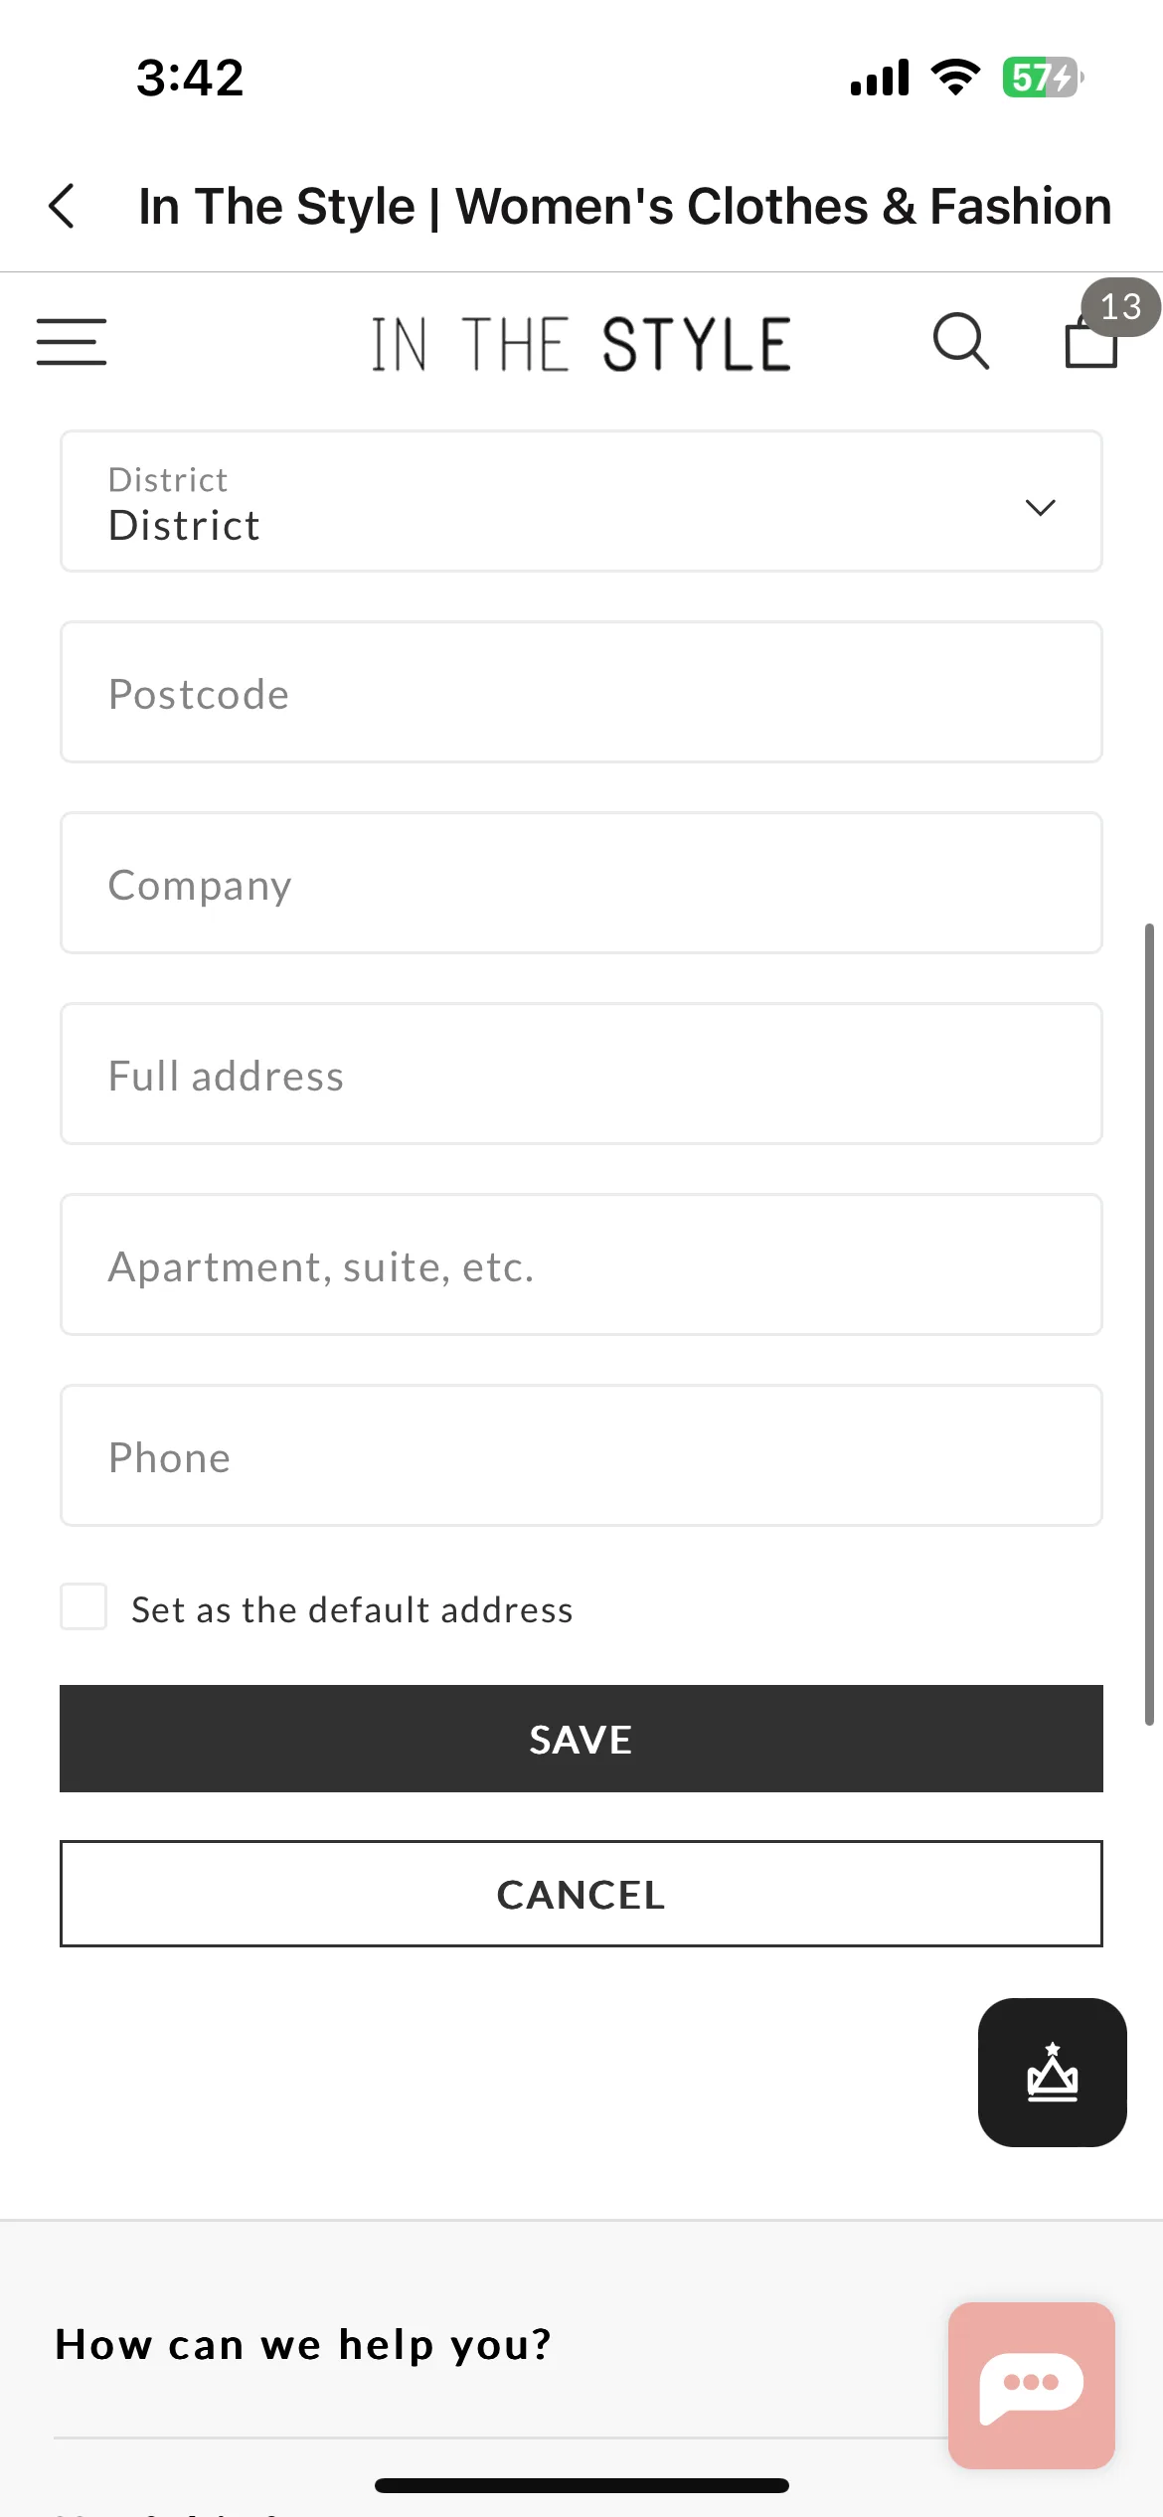1163x2517 pixels.
Task: Focus the Apartment, suite, etc. field
Action: [581, 1264]
